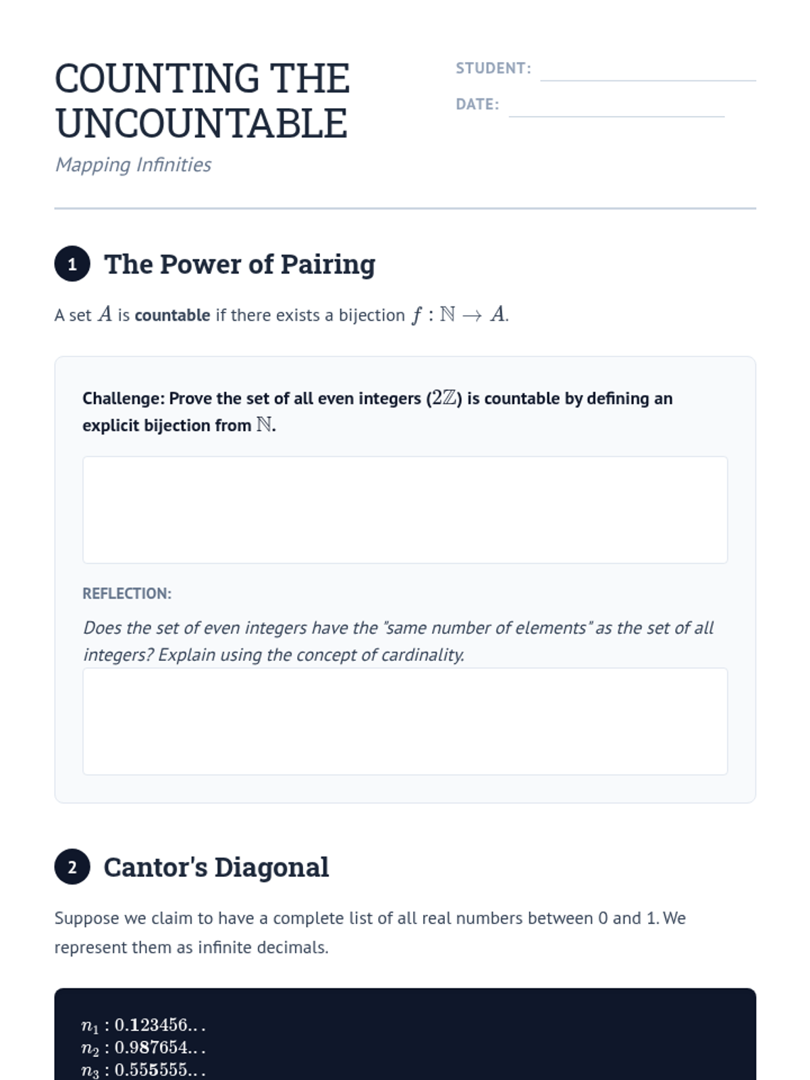Click the italic cardinality reflection question
810x1080 pixels.
[398, 641]
